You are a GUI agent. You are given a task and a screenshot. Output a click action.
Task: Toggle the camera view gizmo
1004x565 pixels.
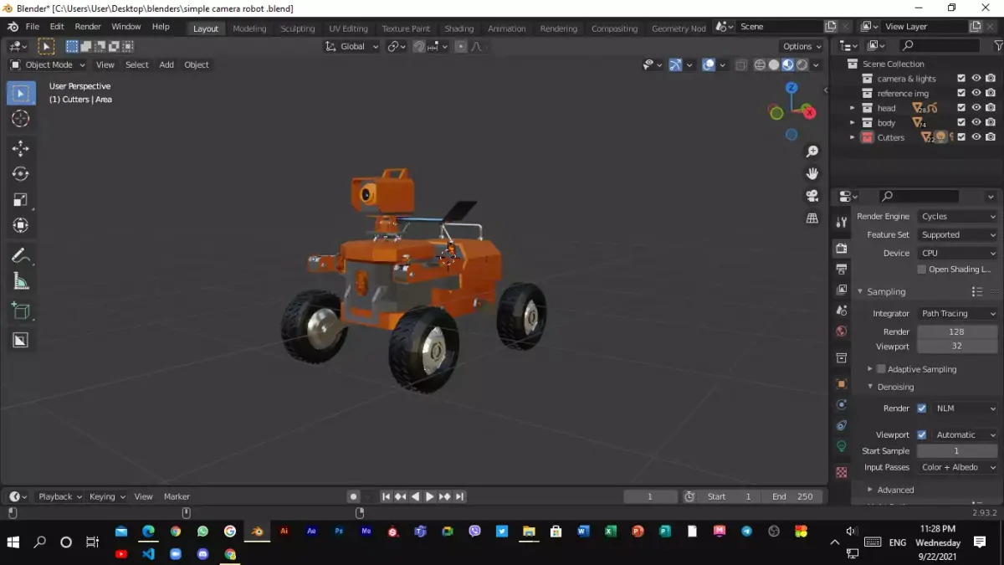(812, 196)
